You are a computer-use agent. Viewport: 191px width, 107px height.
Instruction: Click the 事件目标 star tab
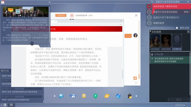tap(183, 28)
